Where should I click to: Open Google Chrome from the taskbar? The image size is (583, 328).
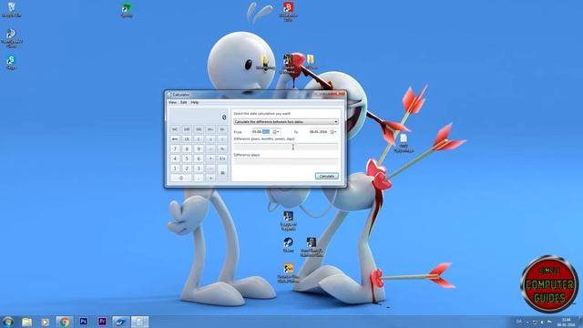coord(65,322)
